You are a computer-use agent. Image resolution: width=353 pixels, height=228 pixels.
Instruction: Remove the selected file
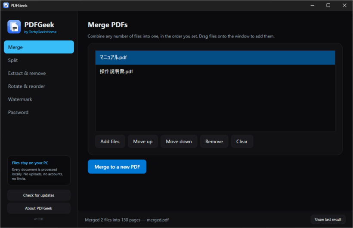click(x=214, y=142)
